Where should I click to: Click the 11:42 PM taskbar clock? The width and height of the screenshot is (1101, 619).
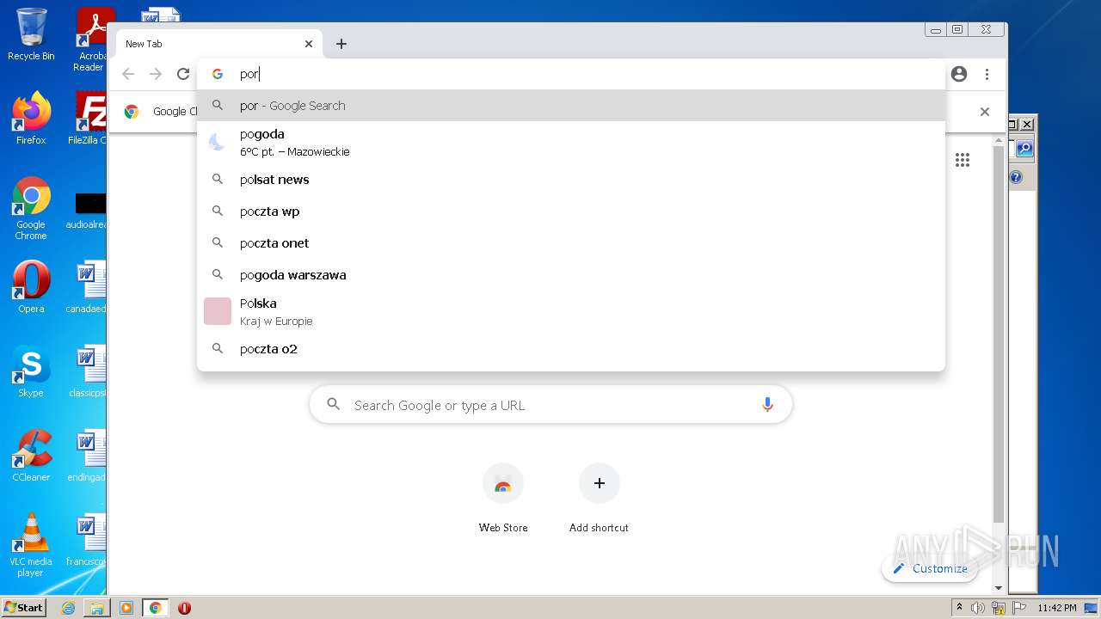pyautogui.click(x=1057, y=608)
